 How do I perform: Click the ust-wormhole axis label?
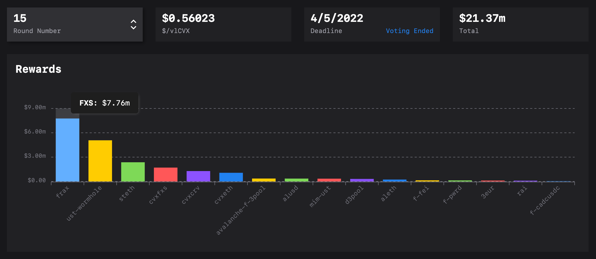(x=84, y=203)
